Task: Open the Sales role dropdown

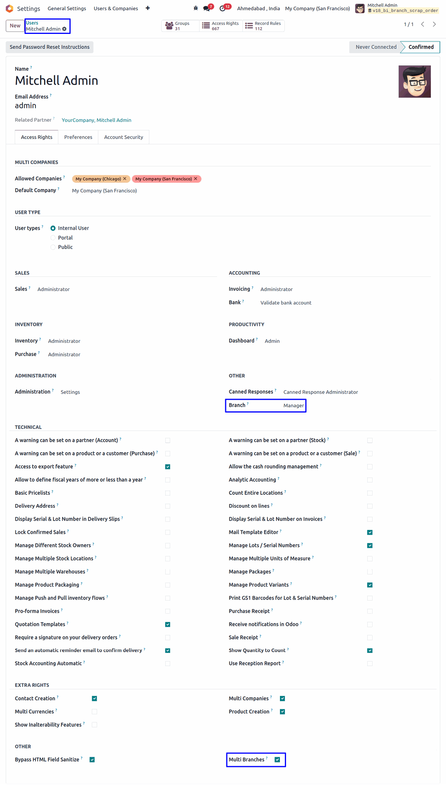Action: point(53,289)
